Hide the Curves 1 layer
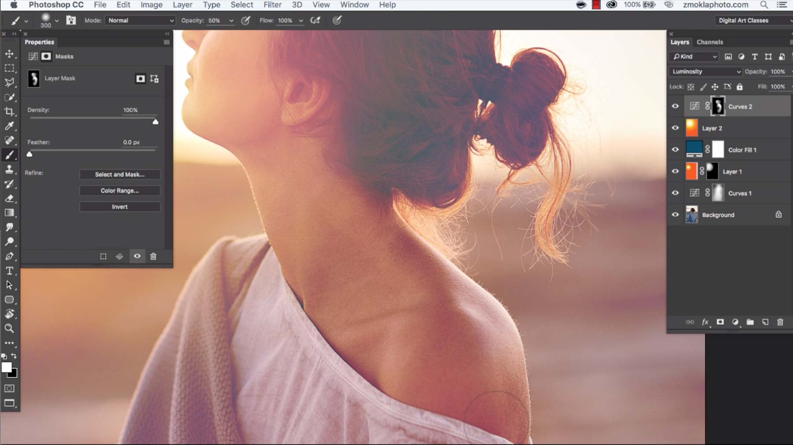 tap(675, 193)
